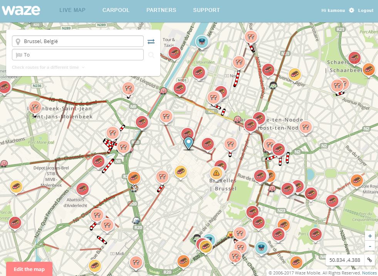Screen dimensions: 378x276
Task: Expand 'Check routes for a different time'
Action: pos(48,67)
